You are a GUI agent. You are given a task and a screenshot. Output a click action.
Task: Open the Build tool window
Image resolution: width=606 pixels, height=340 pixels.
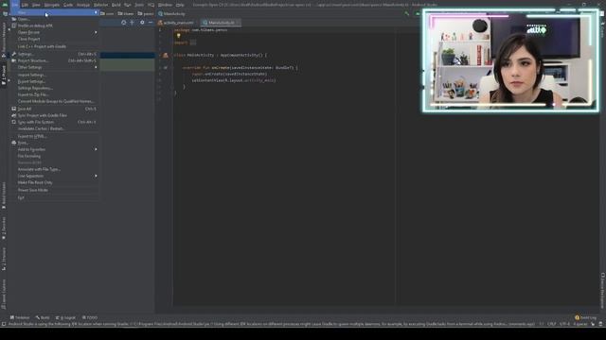pos(43,317)
